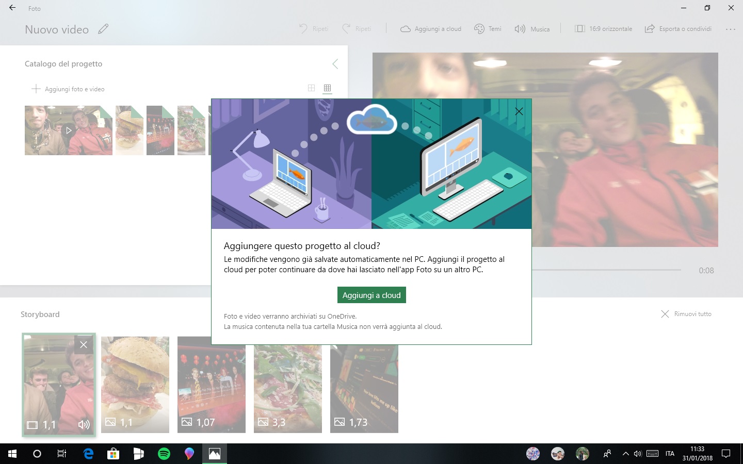Click the video preview seek bar
The width and height of the screenshot is (743, 464).
coord(606,270)
